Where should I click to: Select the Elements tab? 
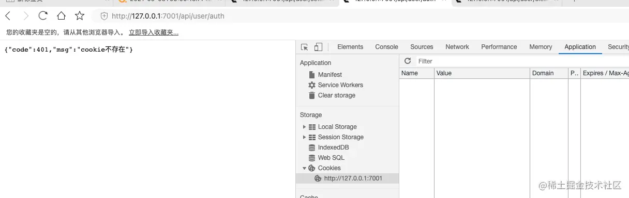click(x=350, y=47)
